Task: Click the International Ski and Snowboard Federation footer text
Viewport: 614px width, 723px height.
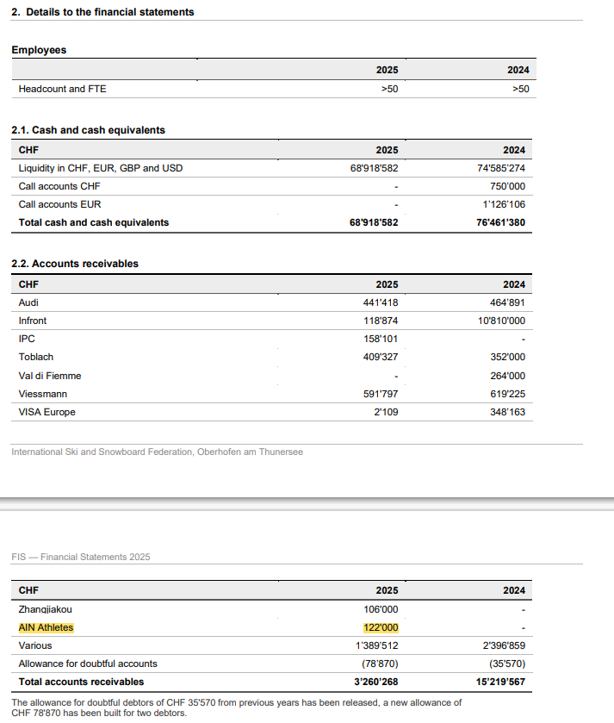Action: pyautogui.click(x=157, y=452)
